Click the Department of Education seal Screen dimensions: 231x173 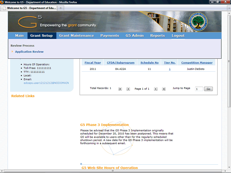pyautogui.click(x=198, y=22)
